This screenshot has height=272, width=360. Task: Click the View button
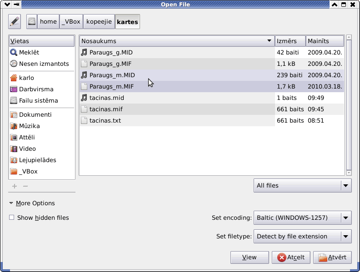click(250, 257)
